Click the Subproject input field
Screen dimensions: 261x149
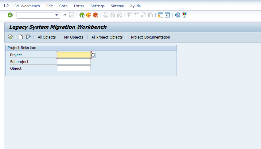(74, 61)
